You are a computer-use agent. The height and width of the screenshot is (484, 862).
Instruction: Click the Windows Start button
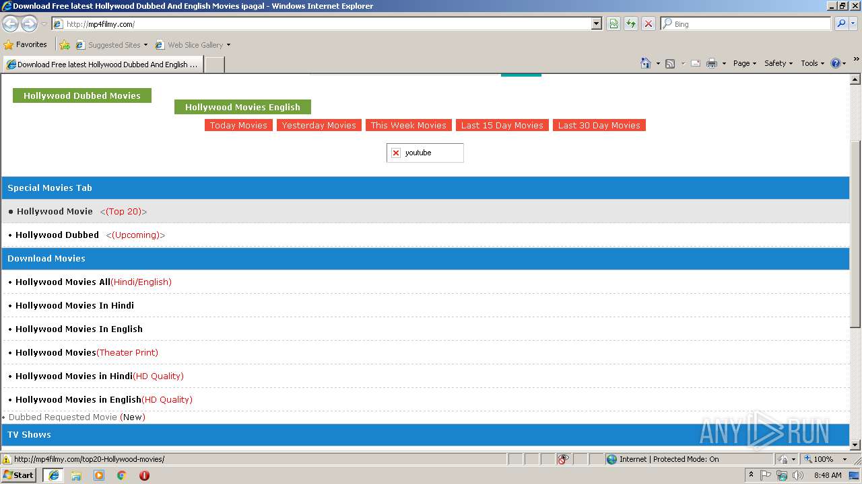click(x=19, y=475)
